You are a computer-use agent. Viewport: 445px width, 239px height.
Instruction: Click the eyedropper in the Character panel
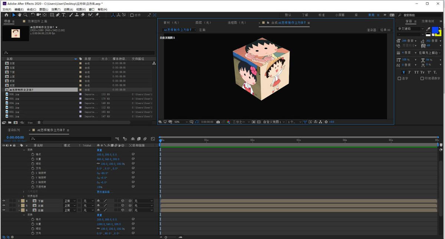tap(428, 29)
